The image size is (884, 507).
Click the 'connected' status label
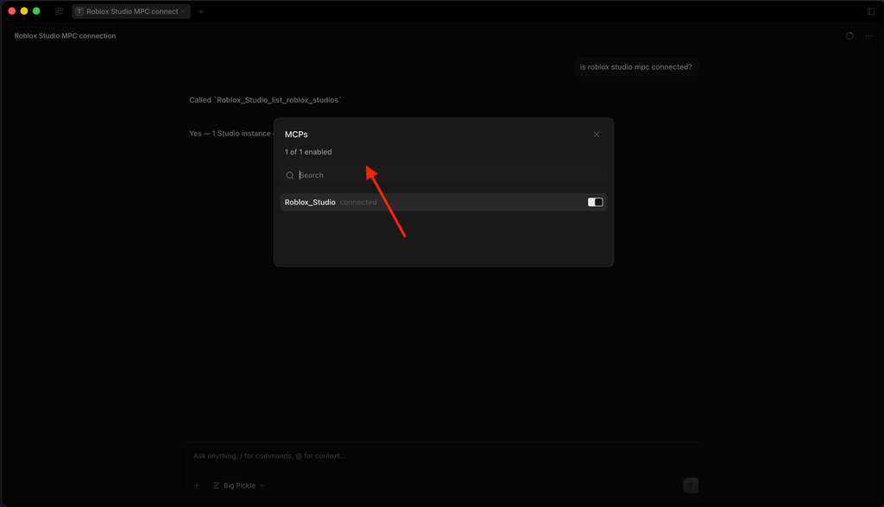(x=358, y=203)
